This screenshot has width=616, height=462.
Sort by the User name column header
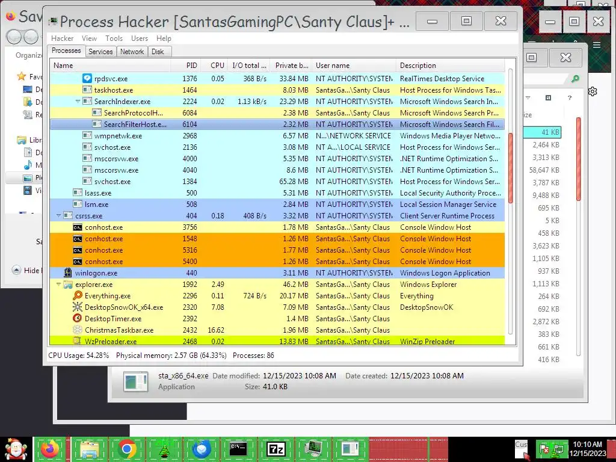coord(354,66)
